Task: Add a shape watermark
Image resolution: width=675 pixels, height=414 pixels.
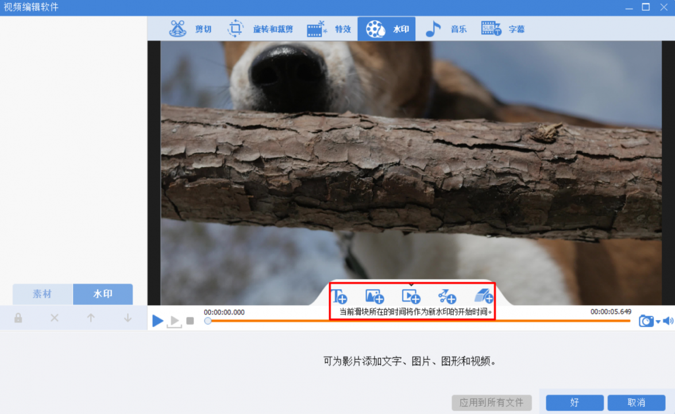Action: coord(447,296)
